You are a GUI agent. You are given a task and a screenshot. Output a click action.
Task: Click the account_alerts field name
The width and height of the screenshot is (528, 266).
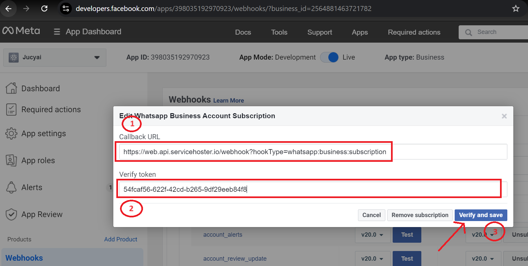[223, 235]
